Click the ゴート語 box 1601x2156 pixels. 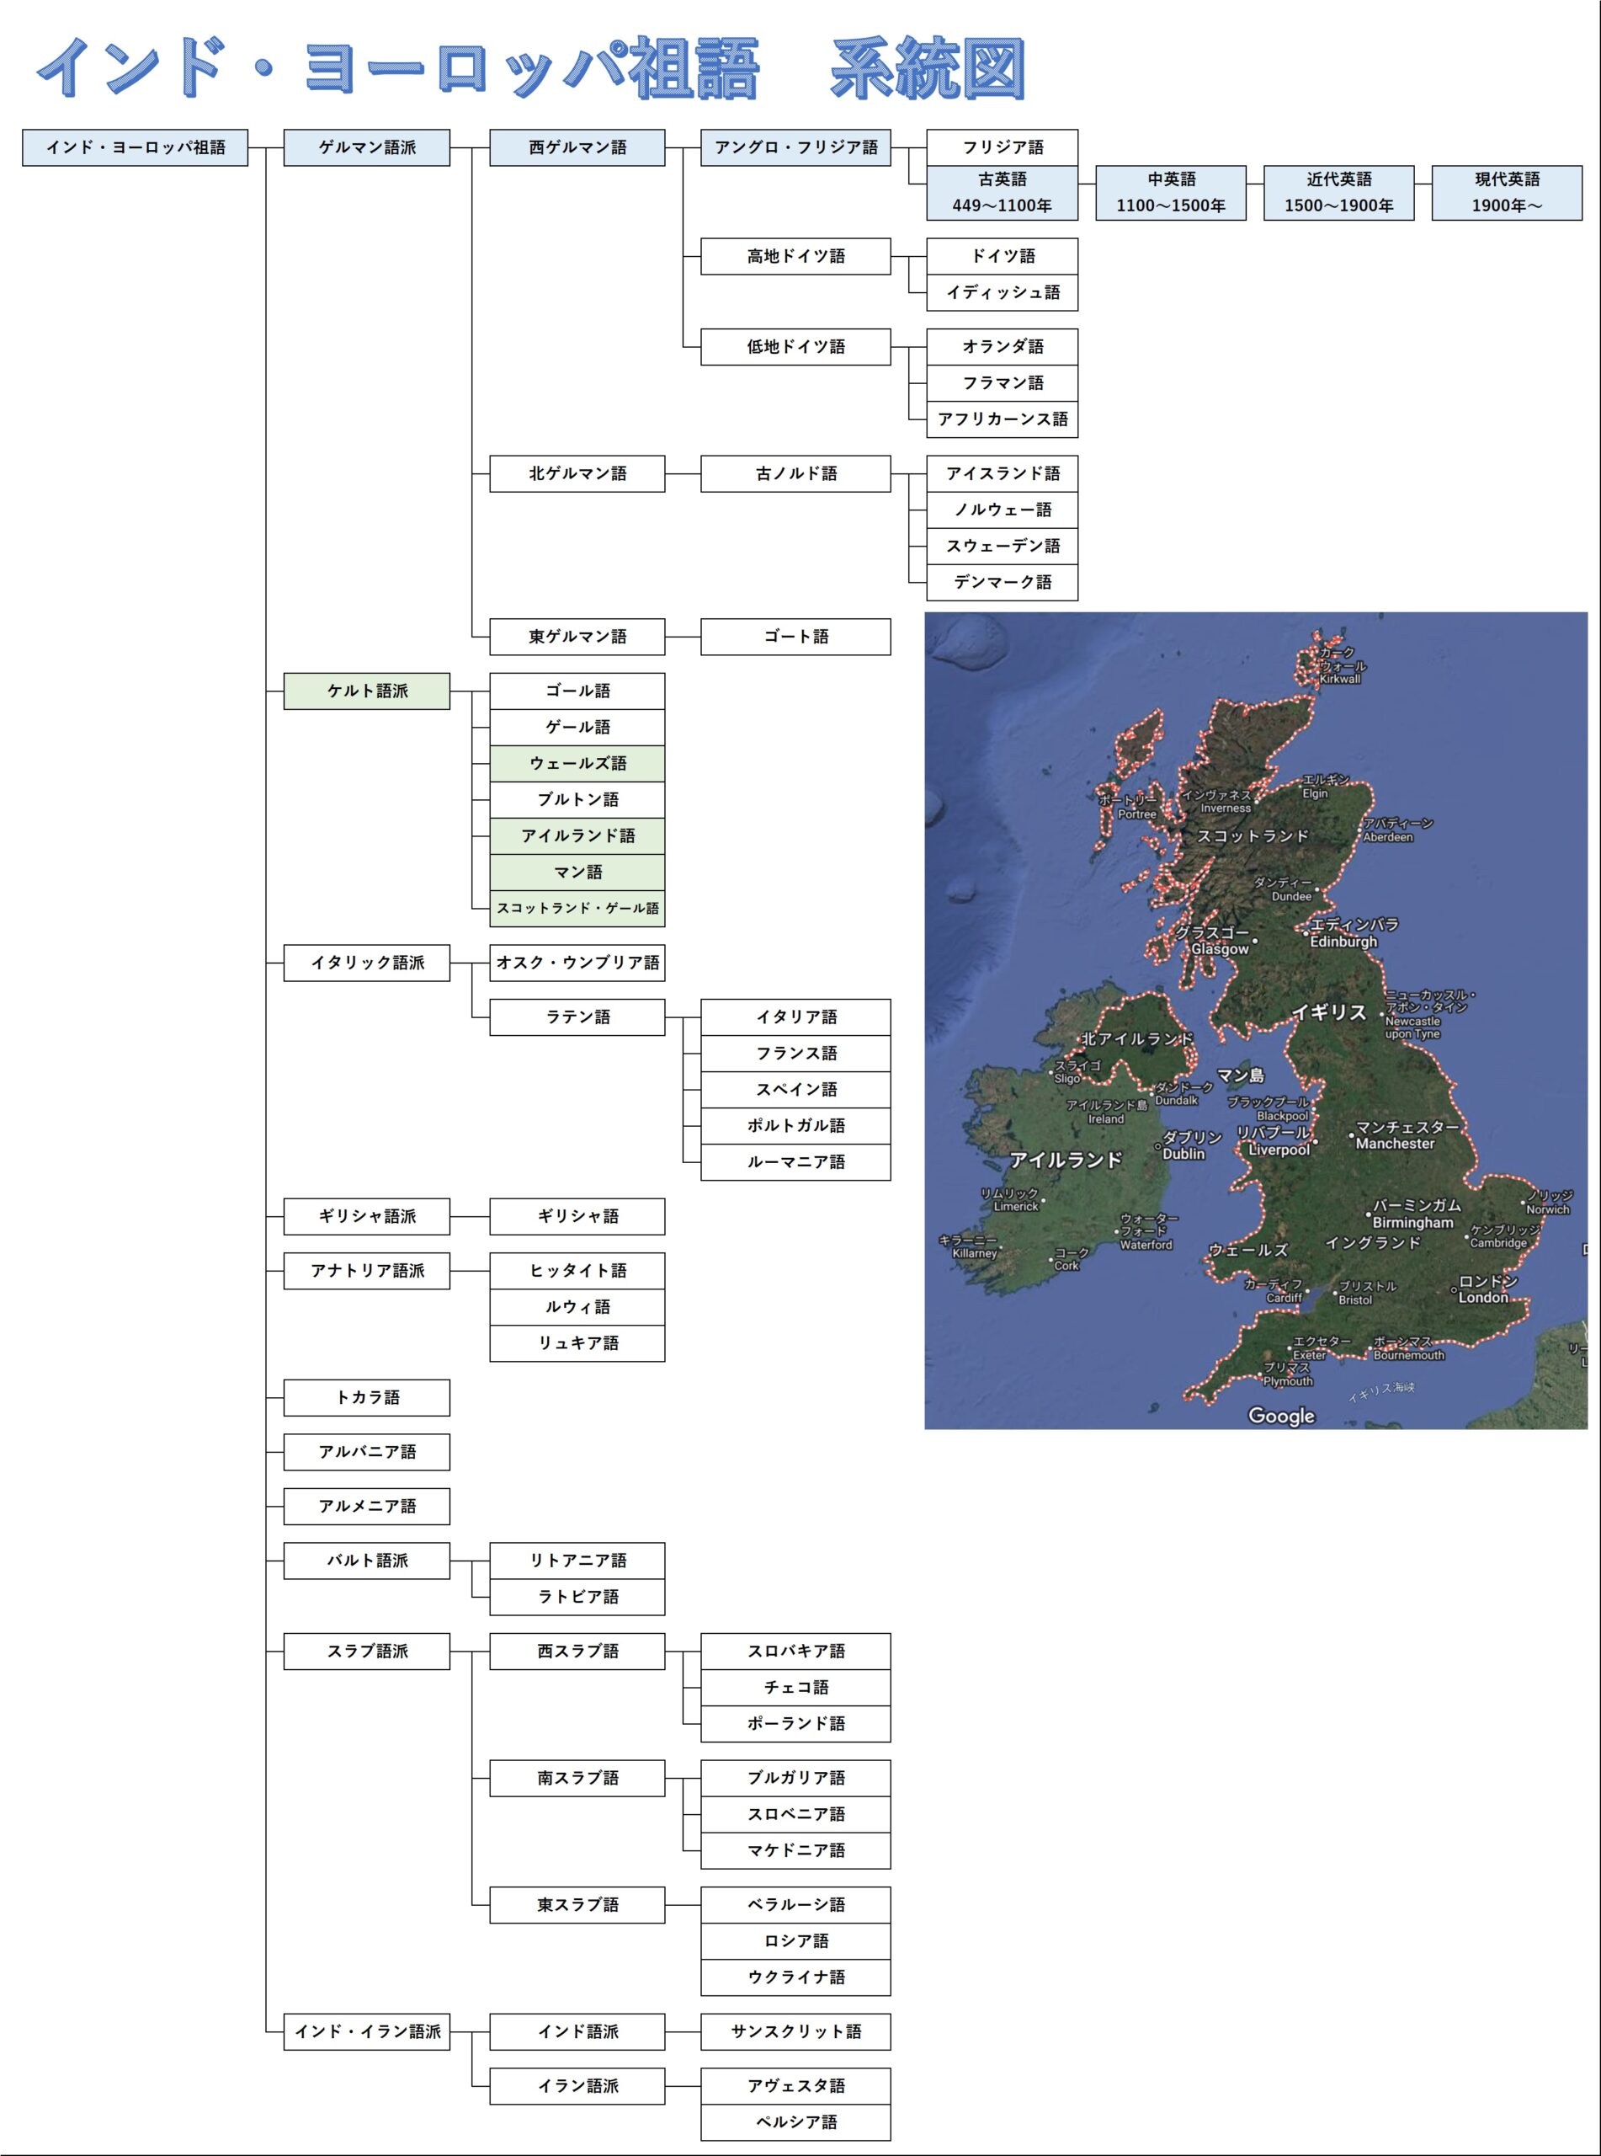(795, 637)
